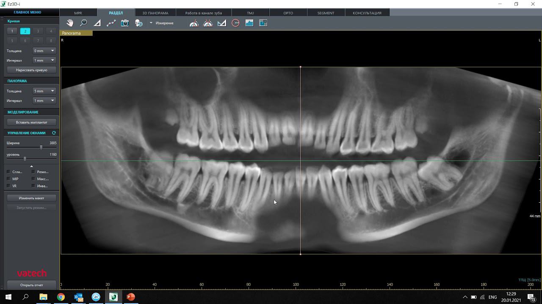Select the hand pan tool
The height and width of the screenshot is (304, 542).
tap(70, 23)
